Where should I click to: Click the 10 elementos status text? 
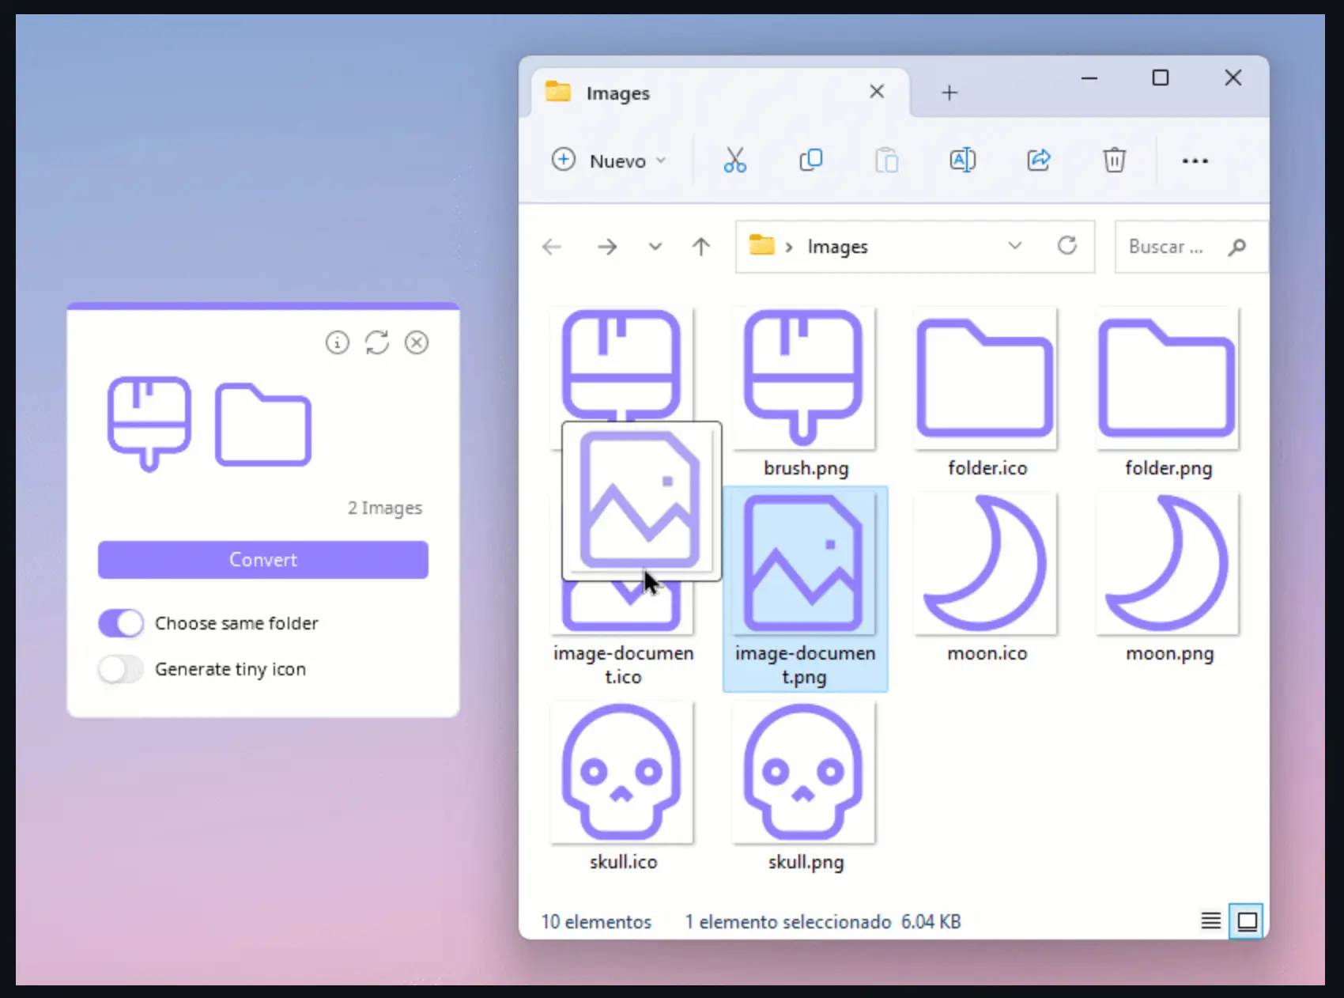click(596, 922)
